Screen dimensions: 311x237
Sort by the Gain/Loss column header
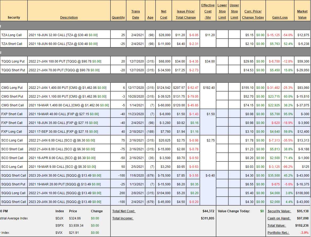(x=280, y=18)
